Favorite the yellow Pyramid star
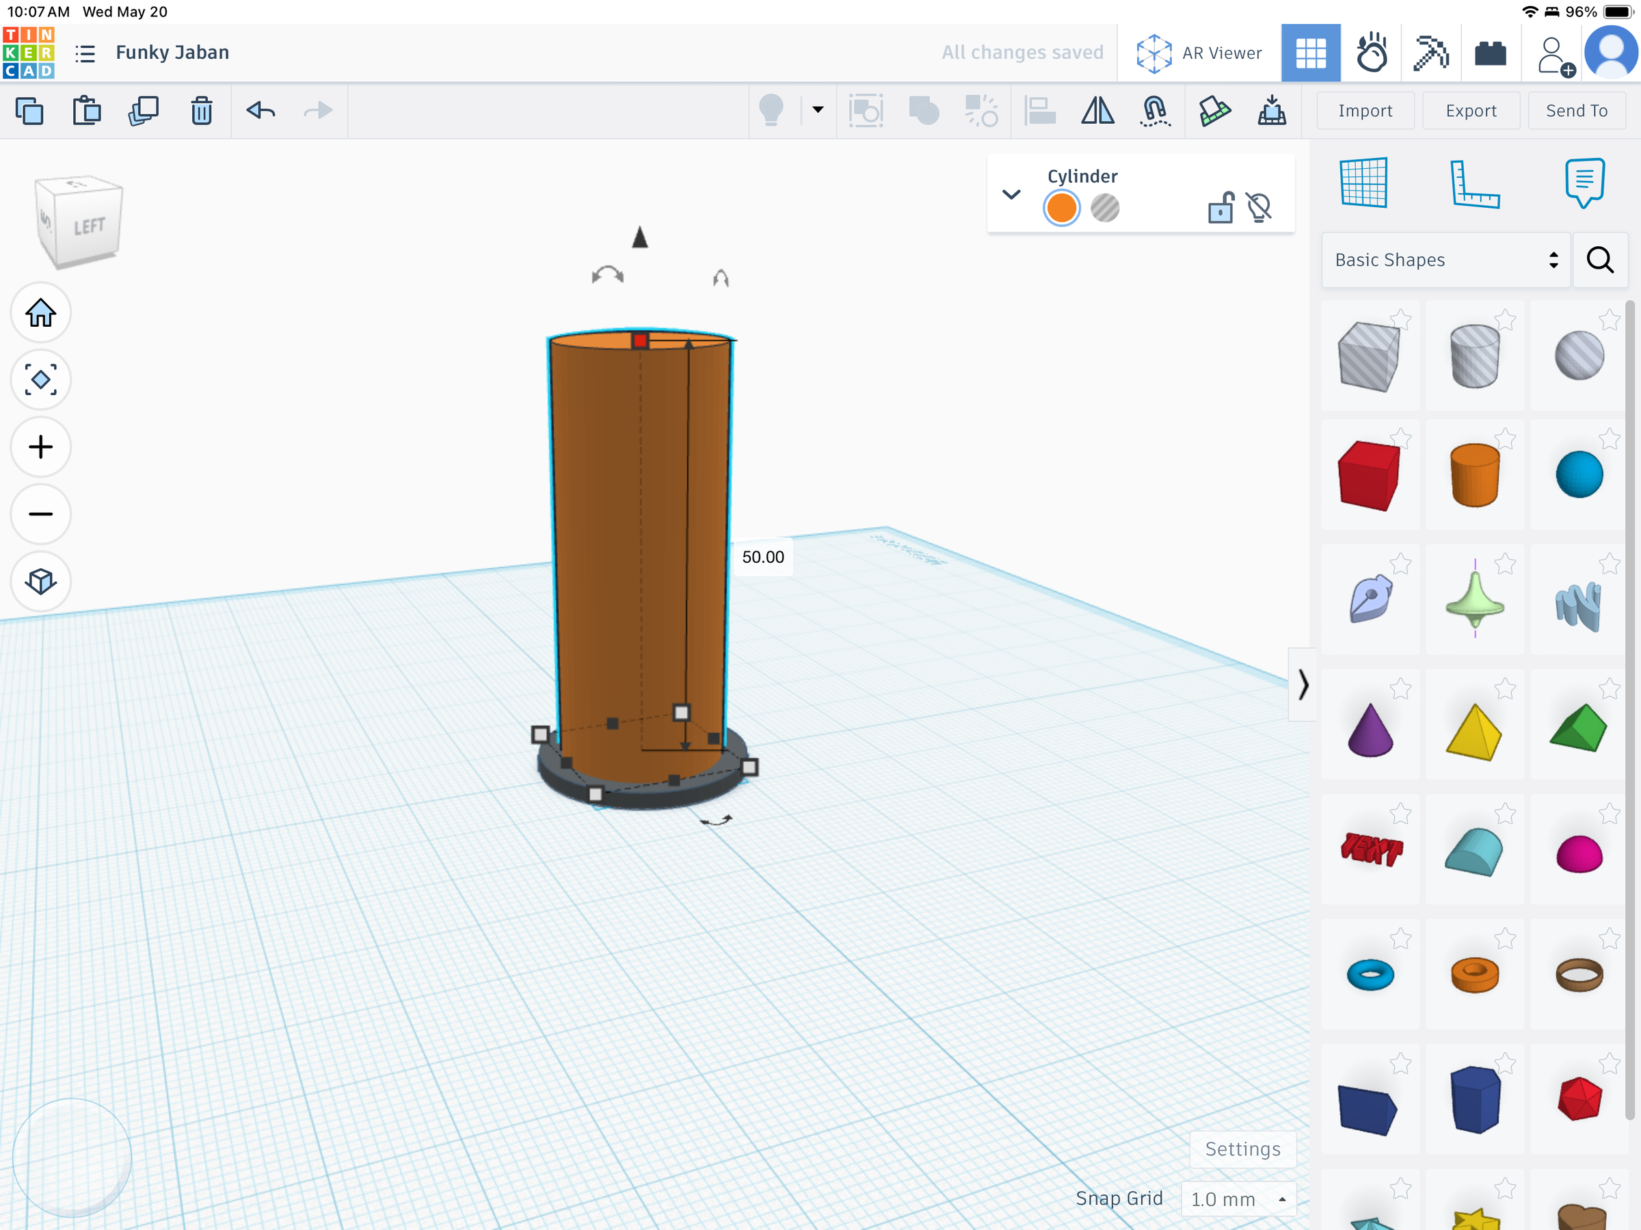 (1505, 688)
